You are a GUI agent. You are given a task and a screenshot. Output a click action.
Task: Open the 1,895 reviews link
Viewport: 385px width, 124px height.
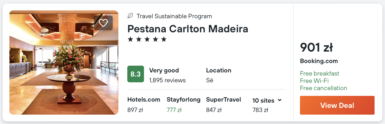(x=167, y=80)
